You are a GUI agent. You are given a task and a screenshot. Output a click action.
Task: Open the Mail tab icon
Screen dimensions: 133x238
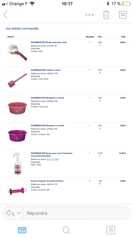tap(22, 230)
